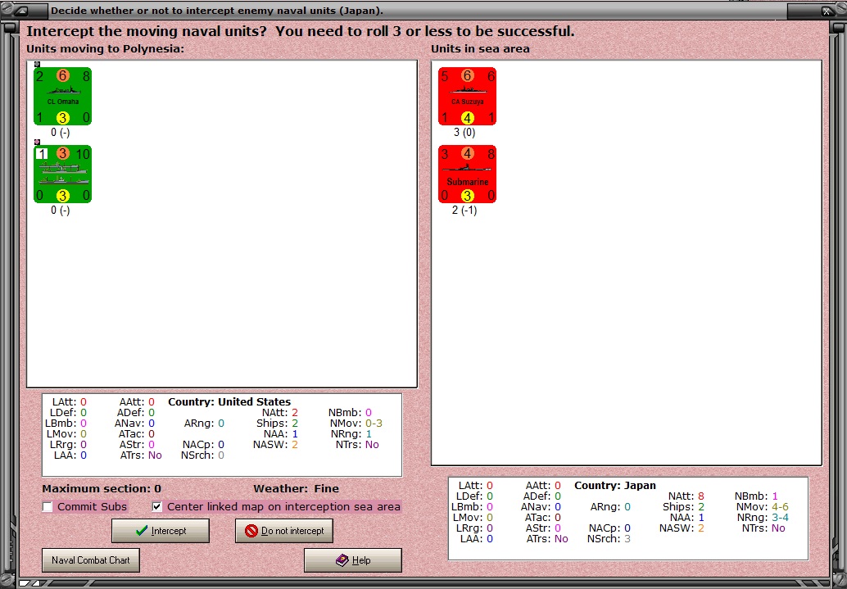847x589 pixels.
Task: Close the intercept decision window
Action: (x=827, y=11)
